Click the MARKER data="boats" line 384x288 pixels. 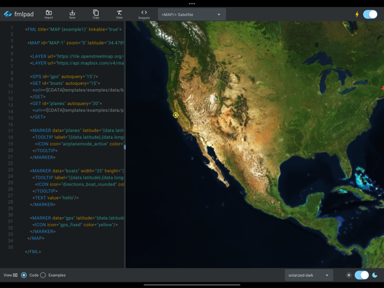[x=77, y=170]
